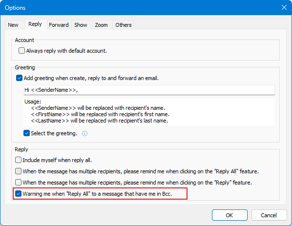Screen dimensions: 292x226
Task: Uncheck Add greeting when create, reply, forward
Action: (x=19, y=78)
